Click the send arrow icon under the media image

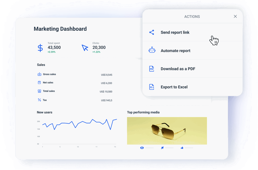tap(162, 147)
